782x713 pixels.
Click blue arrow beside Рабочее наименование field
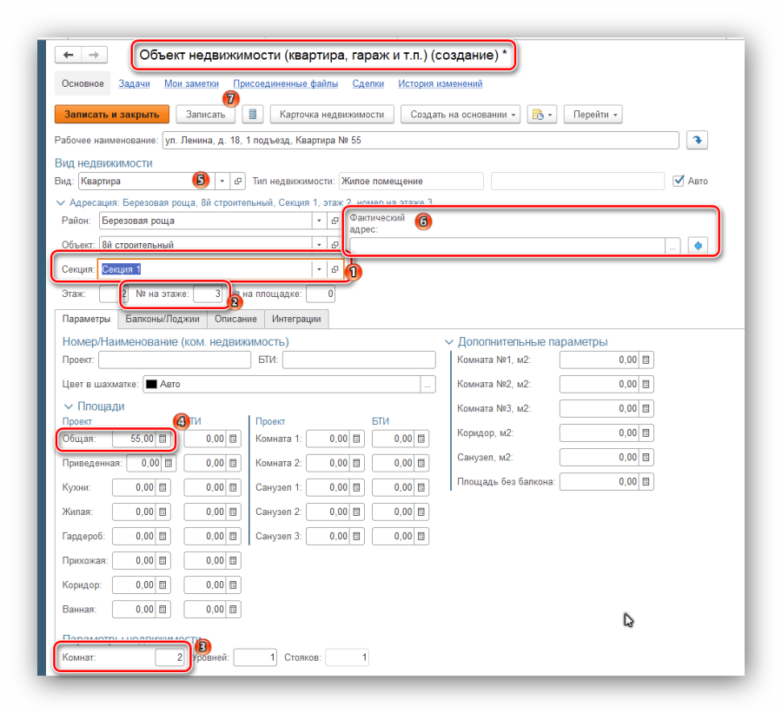pos(697,141)
